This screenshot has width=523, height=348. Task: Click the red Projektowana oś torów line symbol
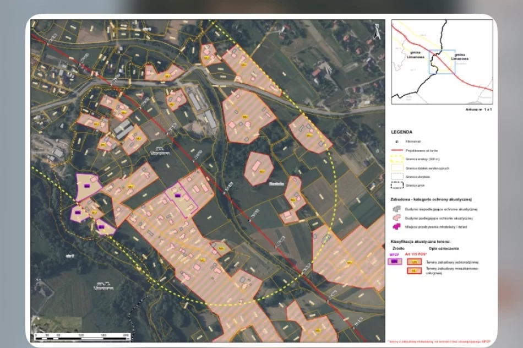(x=397, y=150)
